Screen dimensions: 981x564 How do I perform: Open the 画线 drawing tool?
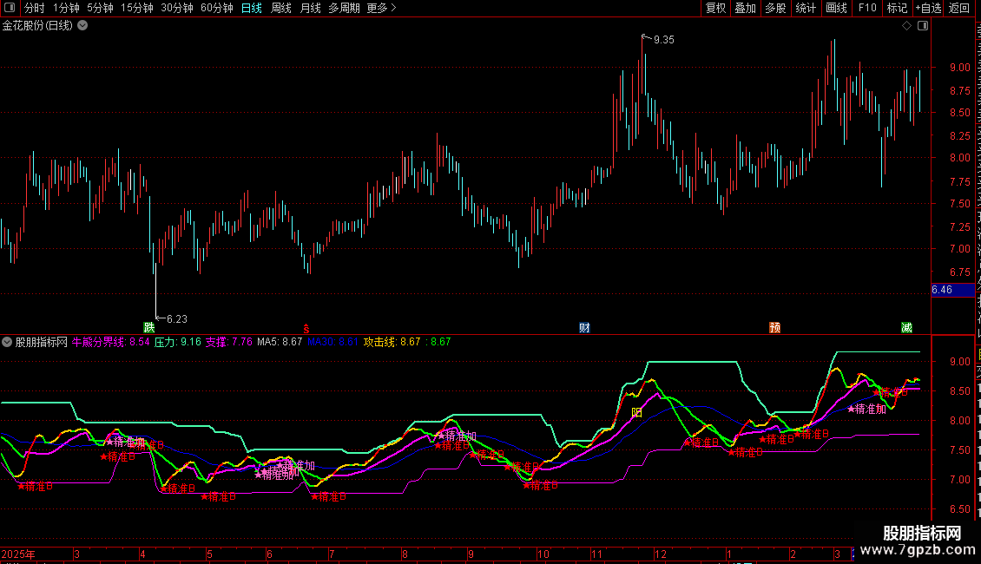[x=836, y=8]
